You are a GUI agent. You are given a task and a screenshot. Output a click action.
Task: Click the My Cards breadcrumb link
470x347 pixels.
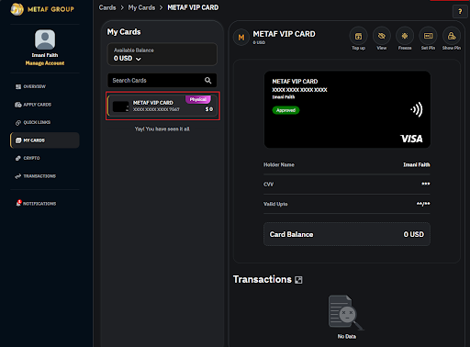(x=141, y=7)
